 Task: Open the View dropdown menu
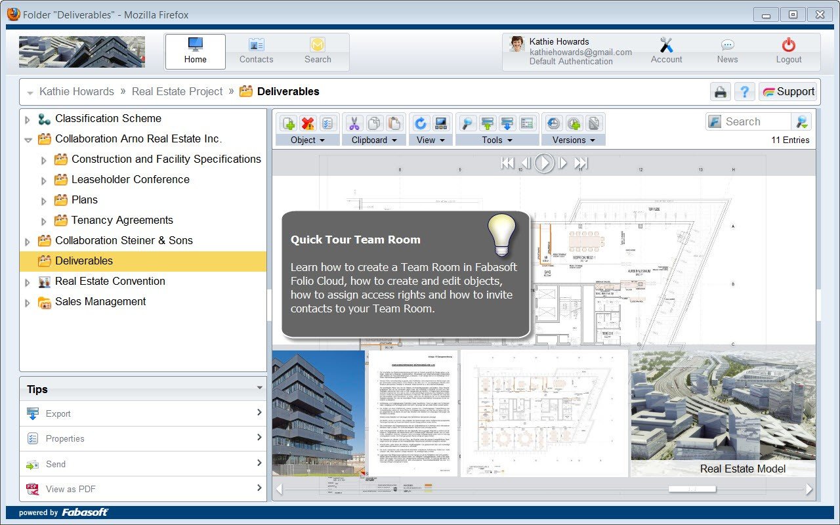click(x=430, y=140)
